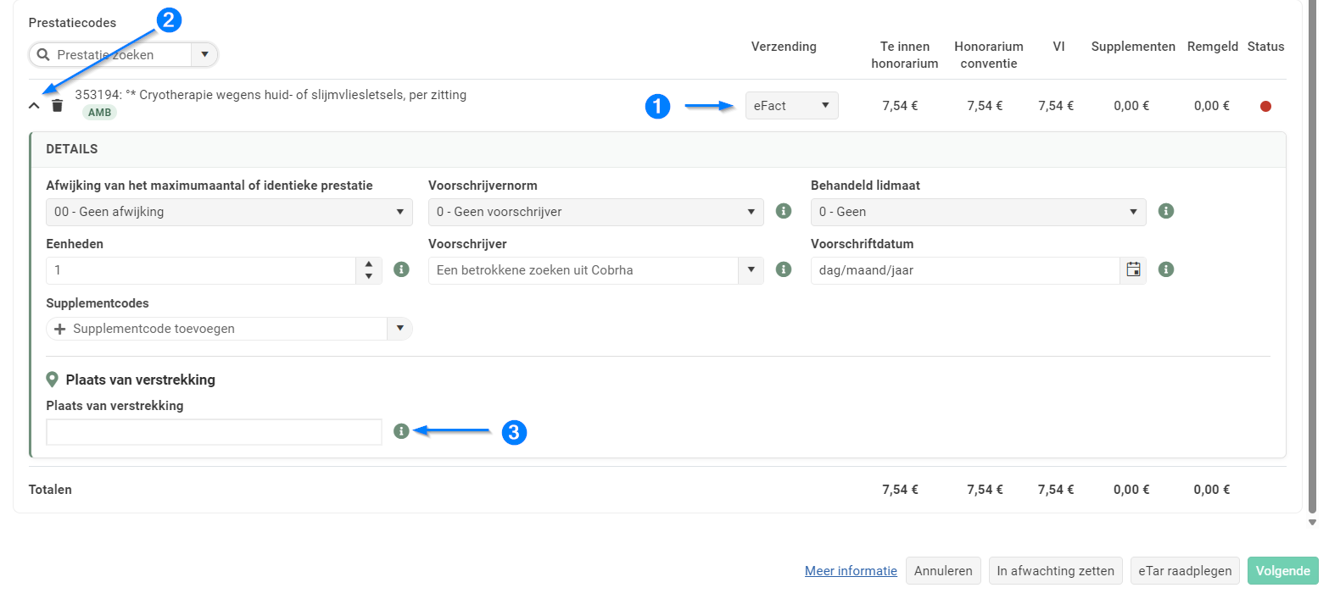Show info for Plaats van verstrekking
The width and height of the screenshot is (1329, 599).
(x=402, y=431)
